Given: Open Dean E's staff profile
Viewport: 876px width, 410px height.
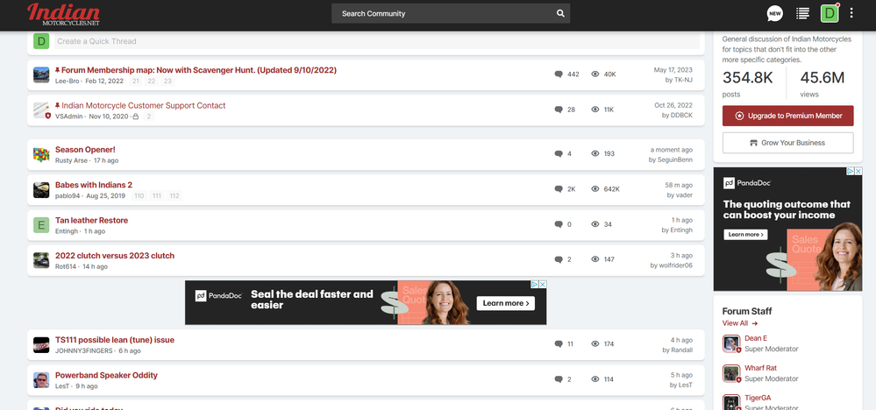Looking at the screenshot, I should coord(756,338).
